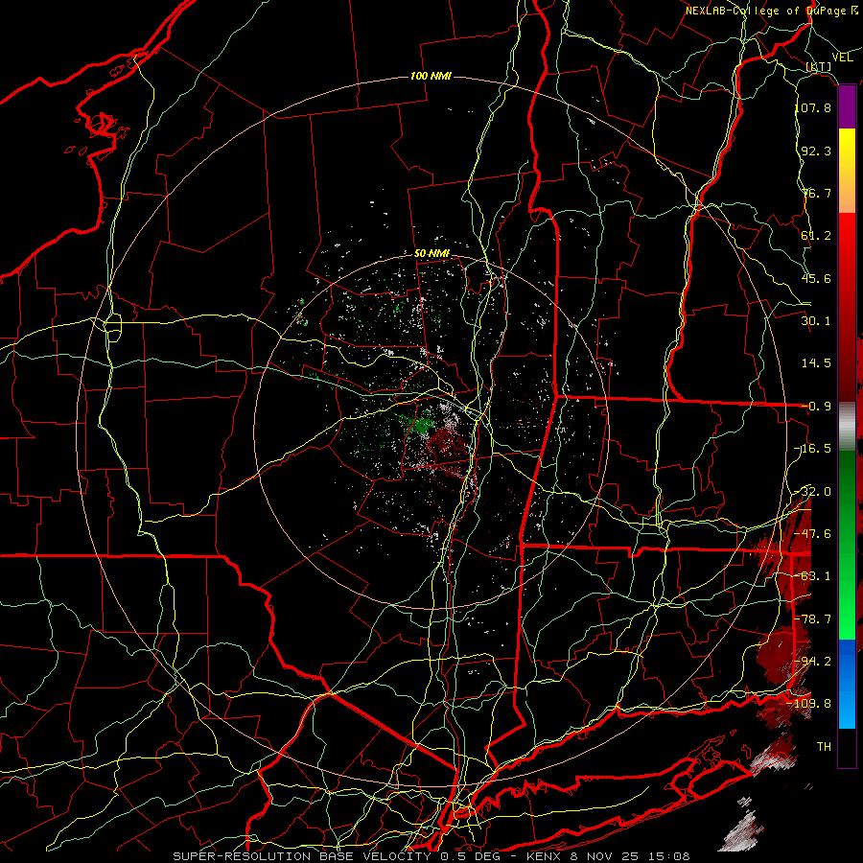Click the NEXLAB-College of DuPage title text
The image size is (863, 863).
tap(771, 11)
